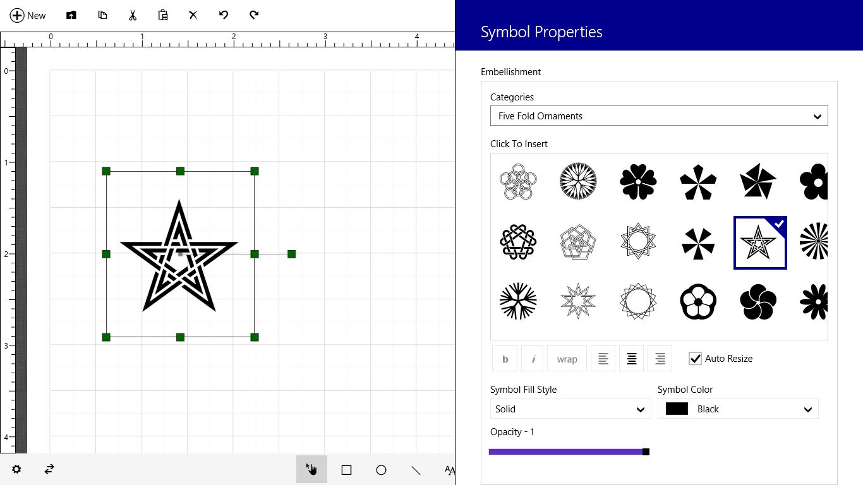Open the Categories dropdown
Screen dimensions: 863x485
pyautogui.click(x=659, y=116)
